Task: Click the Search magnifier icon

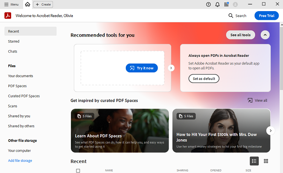Action: pyautogui.click(x=231, y=16)
